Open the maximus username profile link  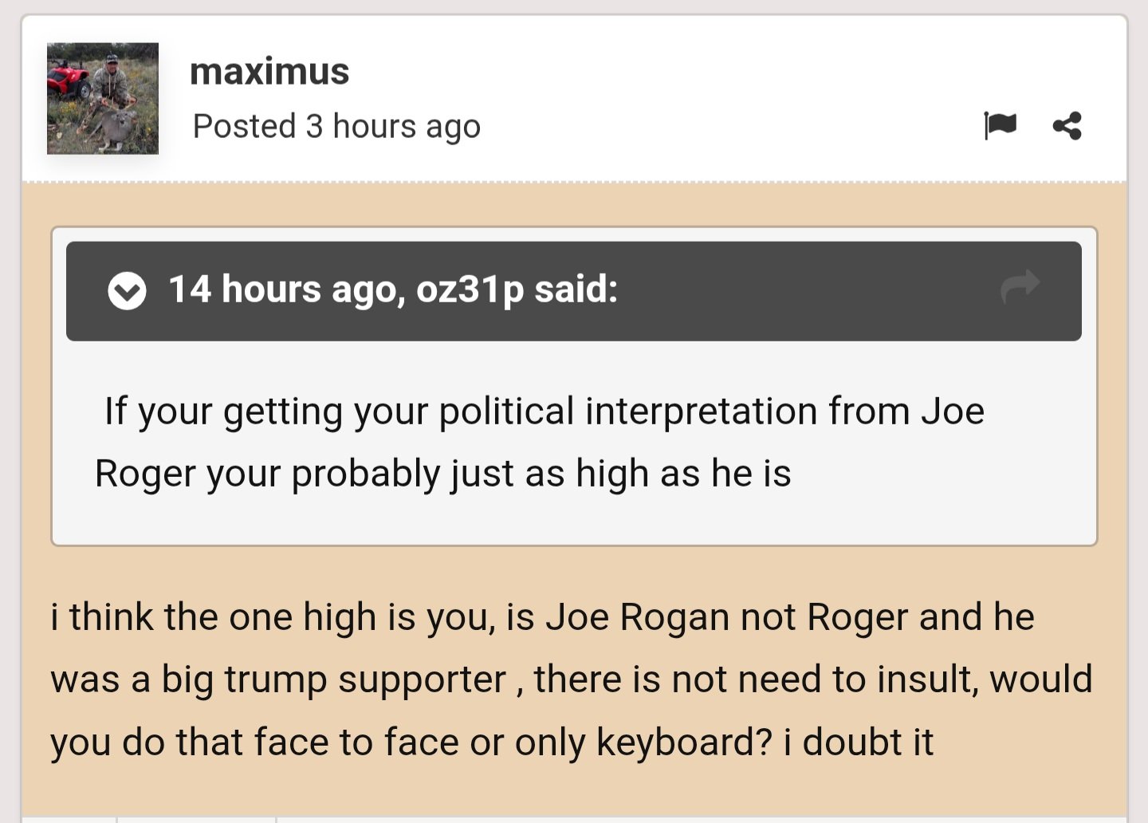[x=269, y=72]
